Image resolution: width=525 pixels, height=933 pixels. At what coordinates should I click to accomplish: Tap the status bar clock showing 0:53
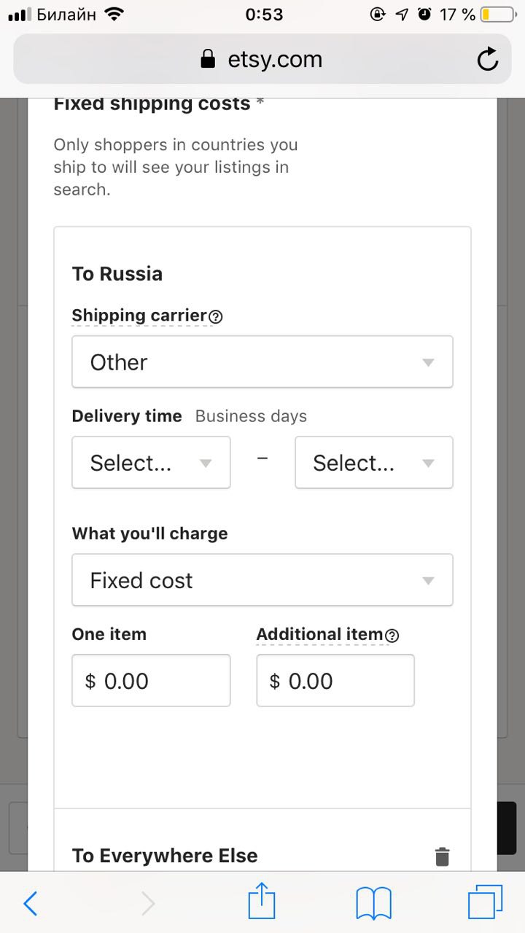pos(264,14)
